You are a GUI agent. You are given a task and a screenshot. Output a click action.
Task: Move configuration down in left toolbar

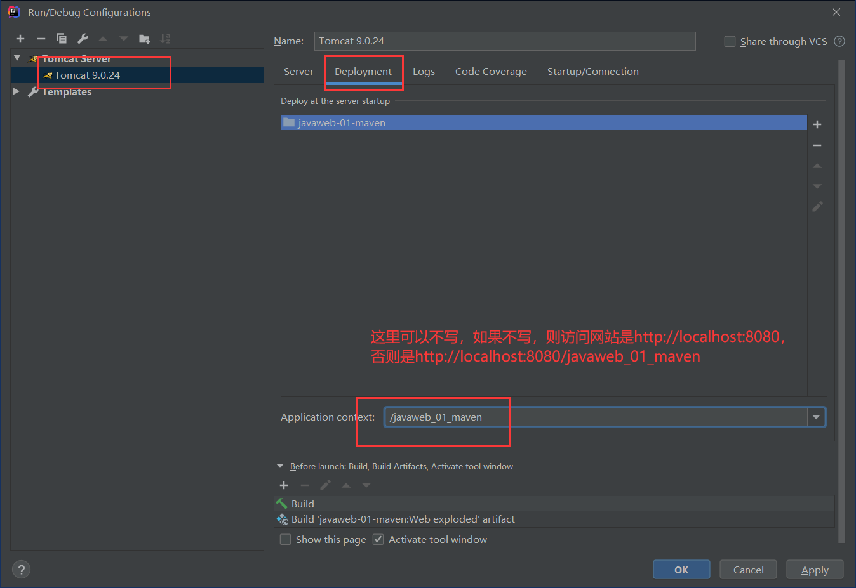pos(124,39)
